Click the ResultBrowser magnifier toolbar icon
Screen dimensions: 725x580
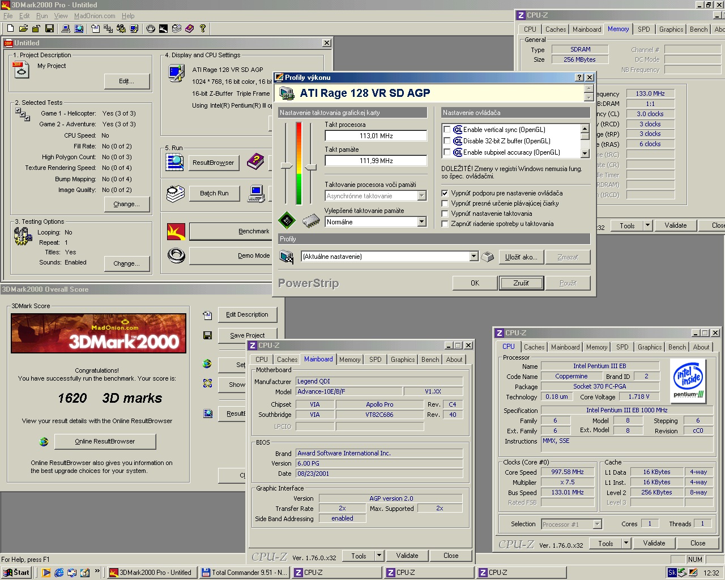79,28
